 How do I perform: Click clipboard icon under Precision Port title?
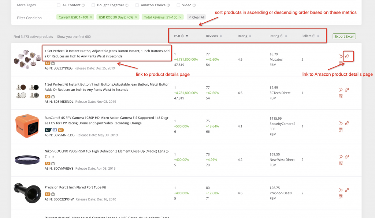53,194
